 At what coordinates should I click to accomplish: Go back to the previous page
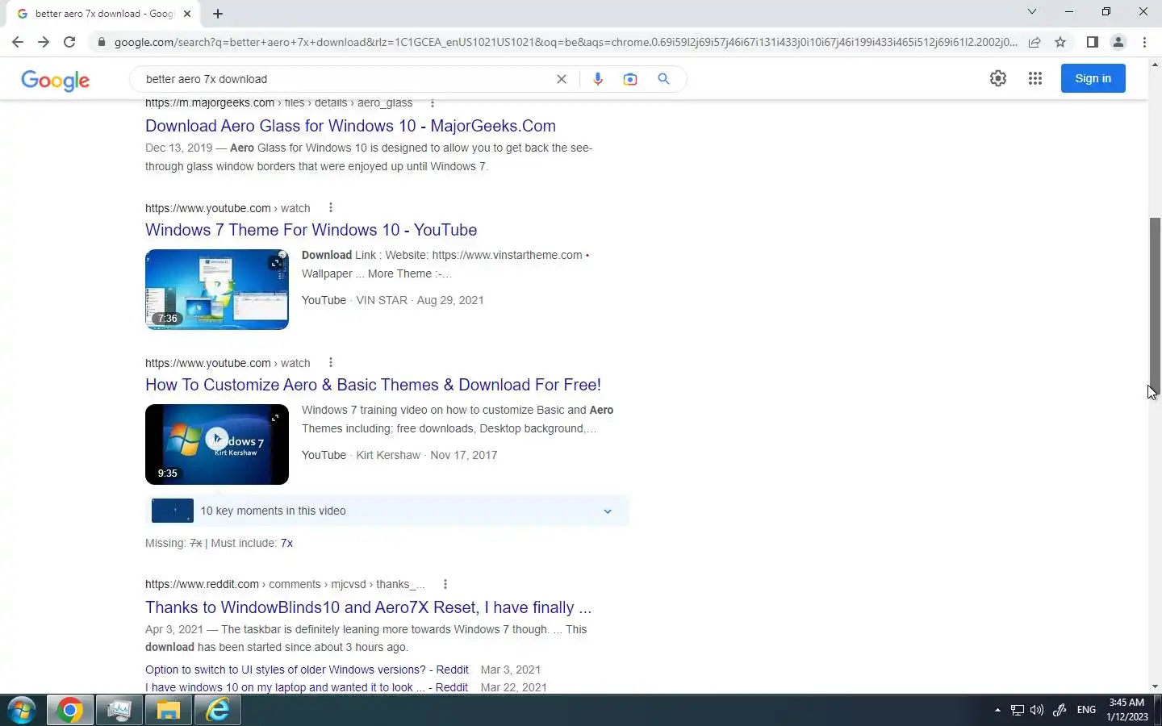(18, 42)
